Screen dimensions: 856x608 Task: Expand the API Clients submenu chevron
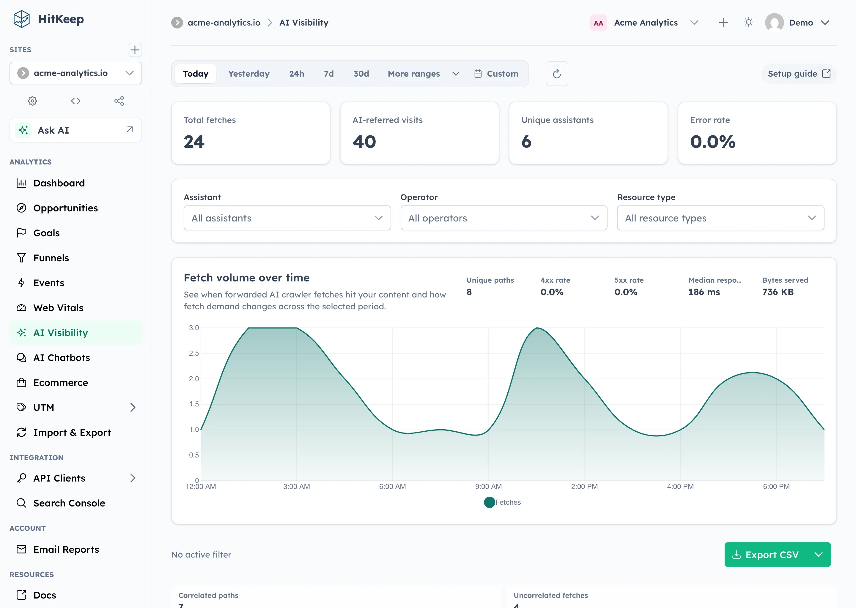pyautogui.click(x=133, y=478)
